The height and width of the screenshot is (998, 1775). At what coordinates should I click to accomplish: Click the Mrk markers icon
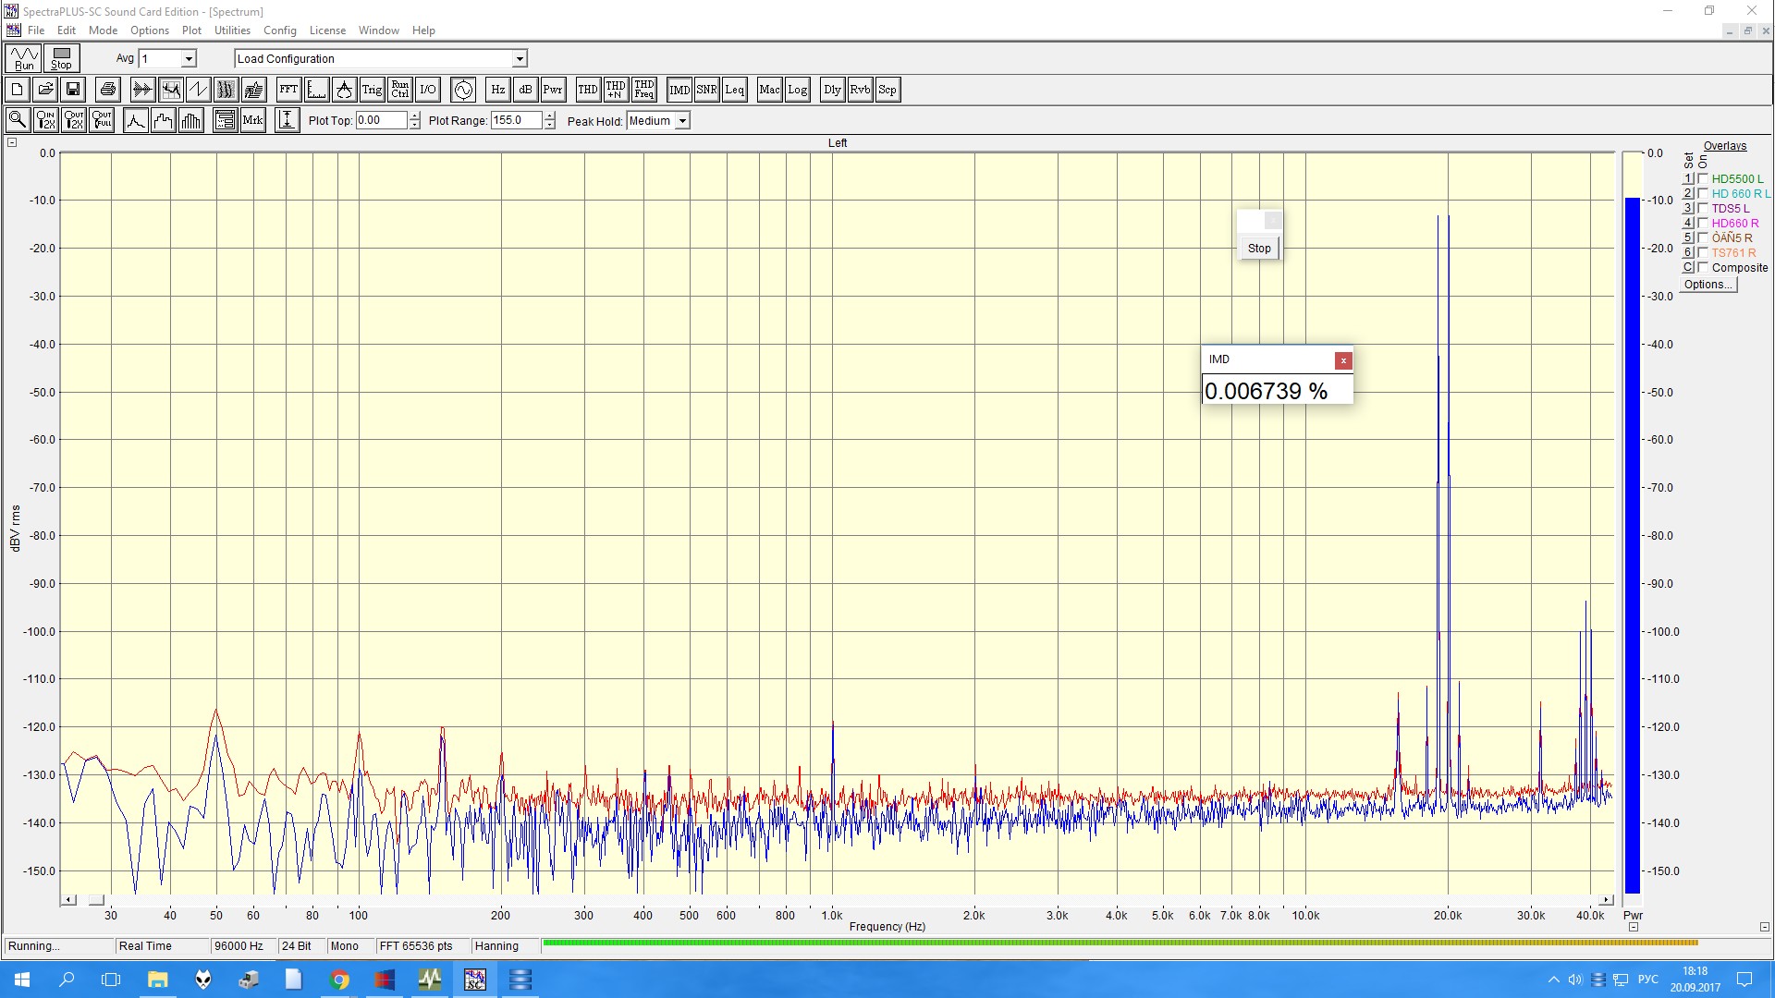[252, 120]
